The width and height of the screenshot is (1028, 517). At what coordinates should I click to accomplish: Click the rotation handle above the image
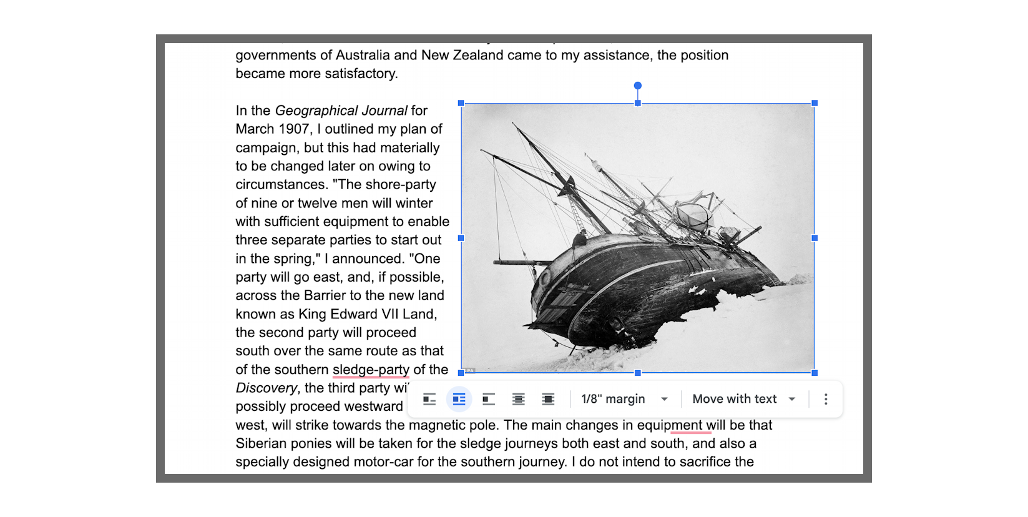(x=637, y=86)
